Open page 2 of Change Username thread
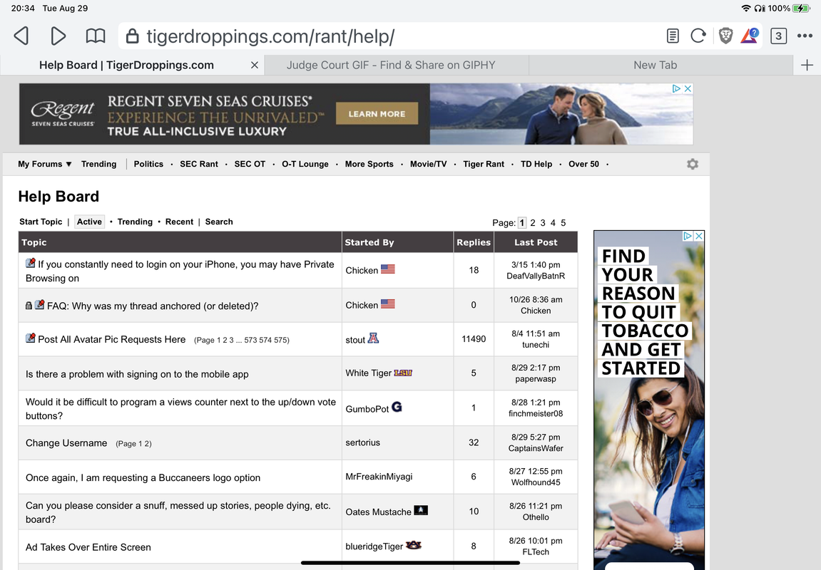 [148, 444]
